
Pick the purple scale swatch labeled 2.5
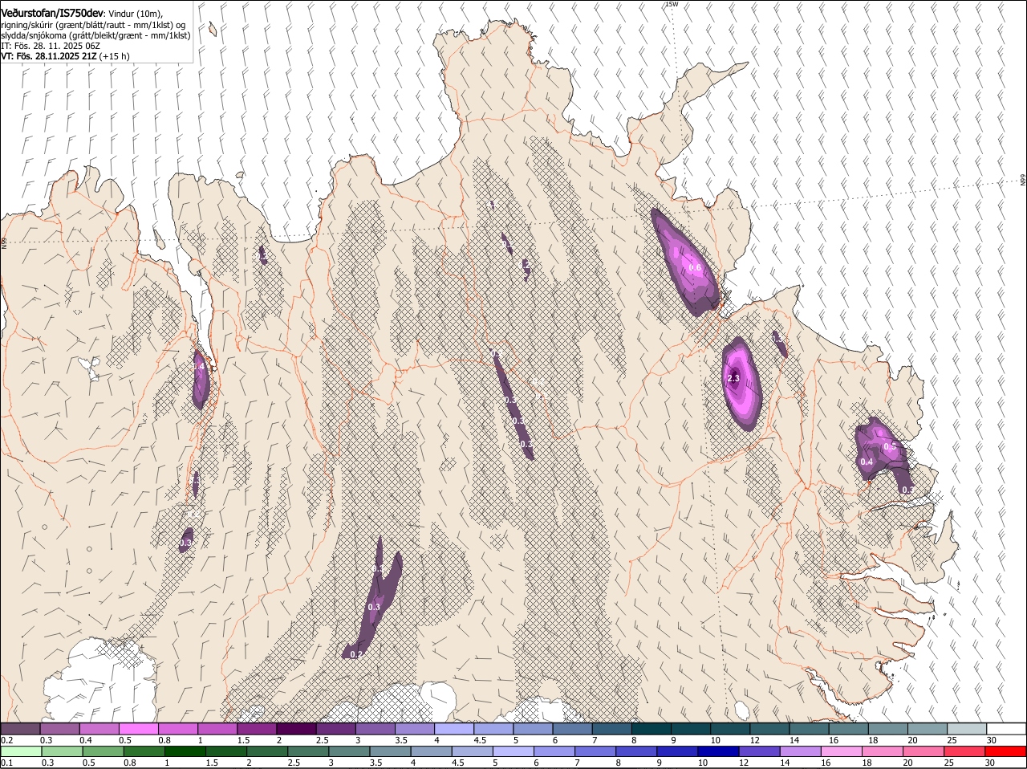[x=335, y=728]
